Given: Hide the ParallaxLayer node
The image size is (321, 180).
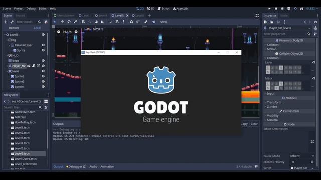Looking at the screenshot, I should pyautogui.click(x=43, y=45).
